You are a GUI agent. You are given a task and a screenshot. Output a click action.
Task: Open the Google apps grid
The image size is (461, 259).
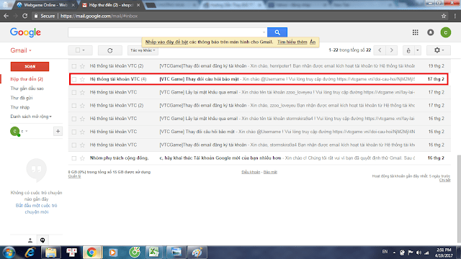pos(415,32)
